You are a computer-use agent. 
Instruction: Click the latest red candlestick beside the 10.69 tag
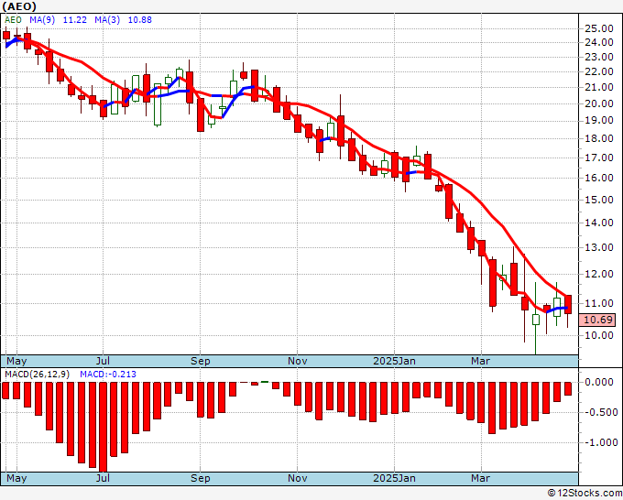click(x=568, y=305)
